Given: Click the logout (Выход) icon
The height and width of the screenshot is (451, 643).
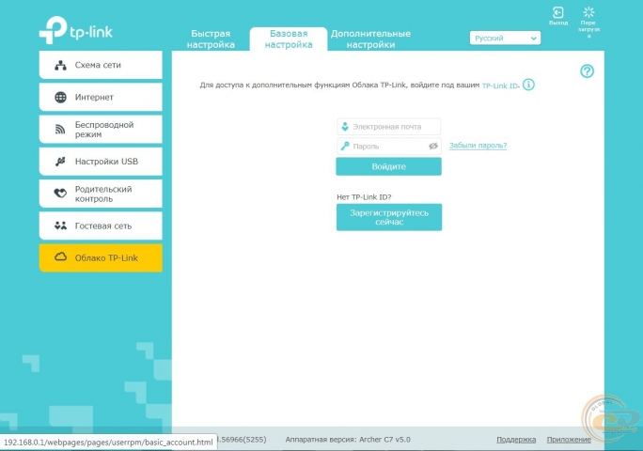Looking at the screenshot, I should (558, 13).
